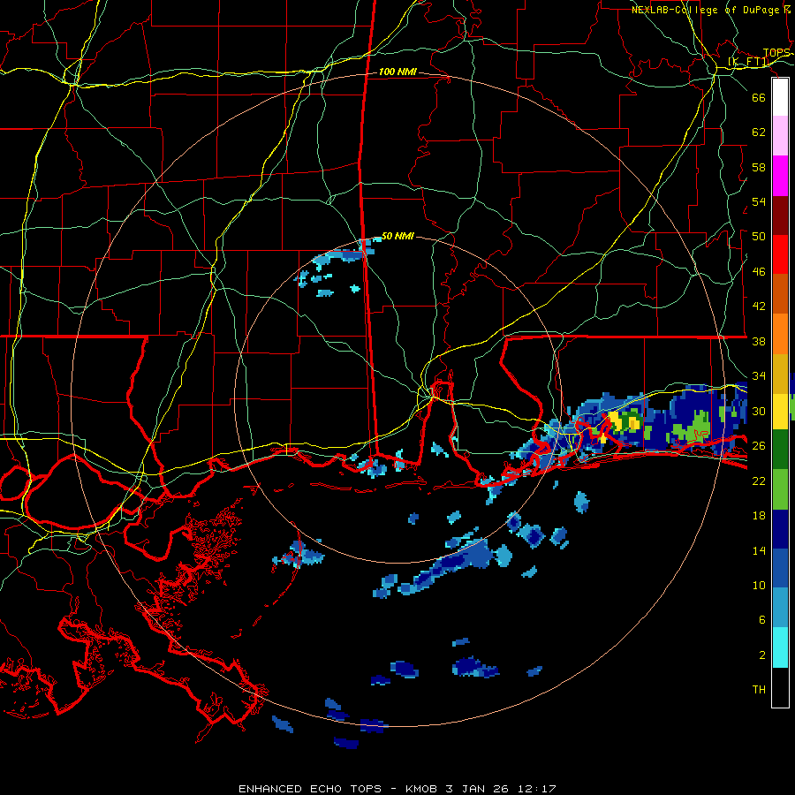
Task: Pick the bright red legend swatch
Action: 780,254
